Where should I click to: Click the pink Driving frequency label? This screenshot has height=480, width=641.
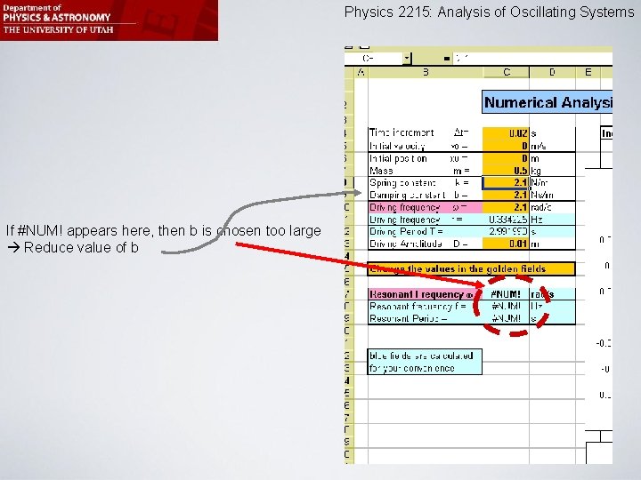tap(426, 207)
